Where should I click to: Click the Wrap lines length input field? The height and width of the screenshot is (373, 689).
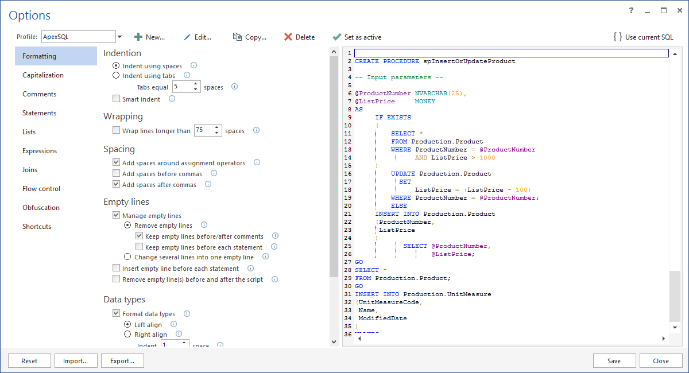coord(203,130)
